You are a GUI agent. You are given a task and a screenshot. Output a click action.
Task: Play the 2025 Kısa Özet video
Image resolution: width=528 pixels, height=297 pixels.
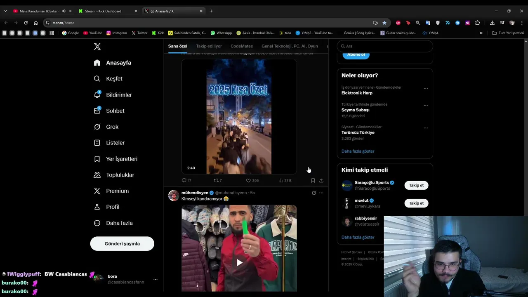tap(239, 117)
